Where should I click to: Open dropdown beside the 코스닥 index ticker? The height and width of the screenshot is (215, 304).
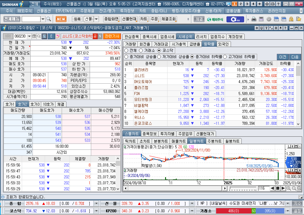tap(96, 211)
